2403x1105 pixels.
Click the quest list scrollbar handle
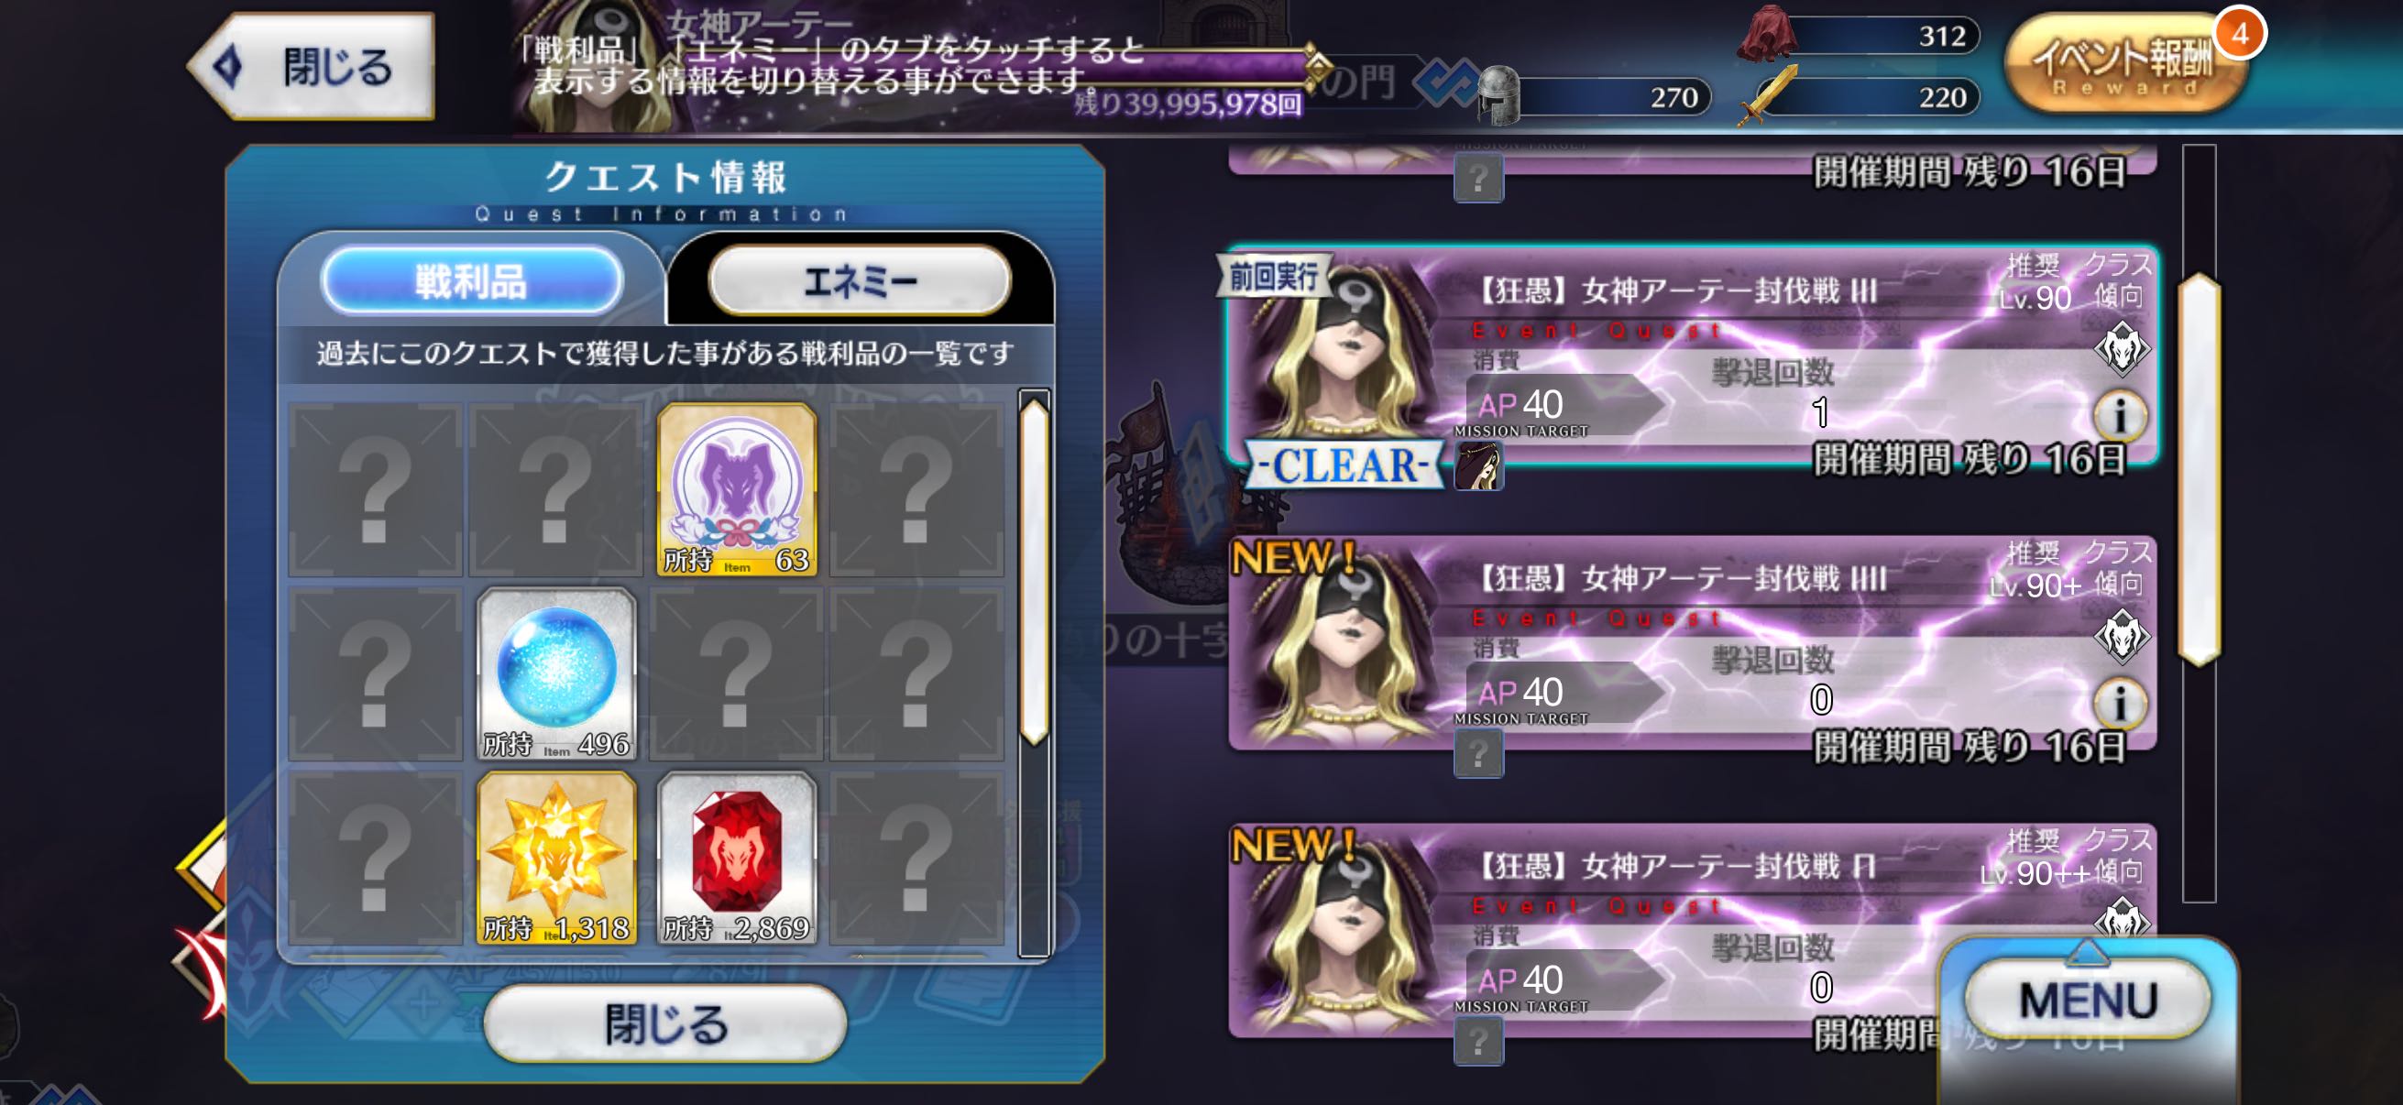[x=2199, y=469]
